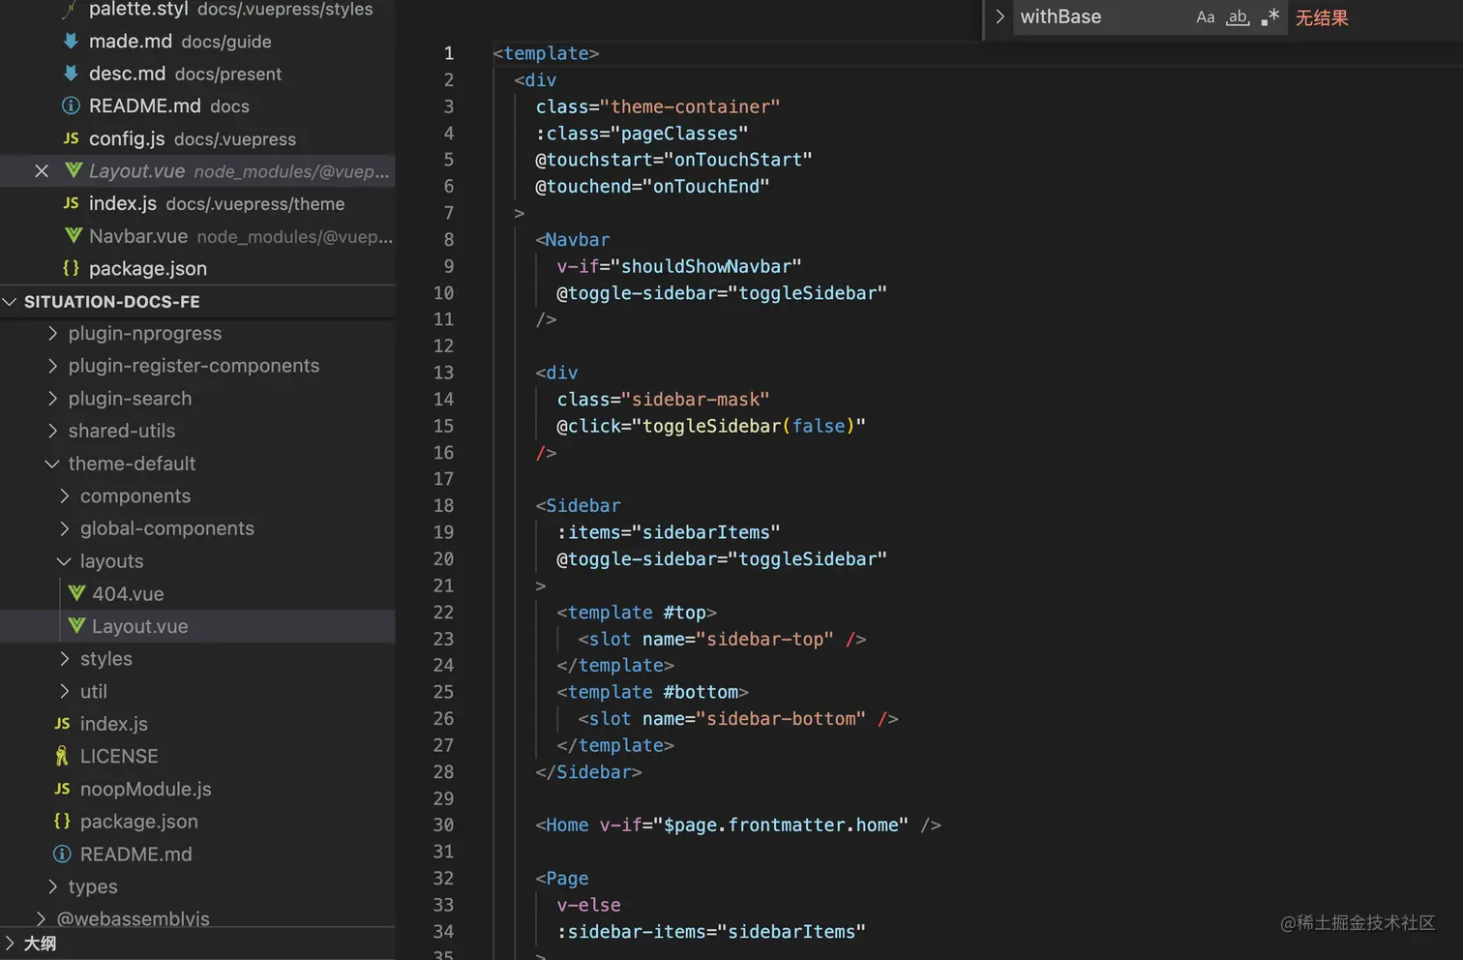The image size is (1463, 960).
Task: Click the <Navbar tag in code
Action: pyautogui.click(x=573, y=239)
